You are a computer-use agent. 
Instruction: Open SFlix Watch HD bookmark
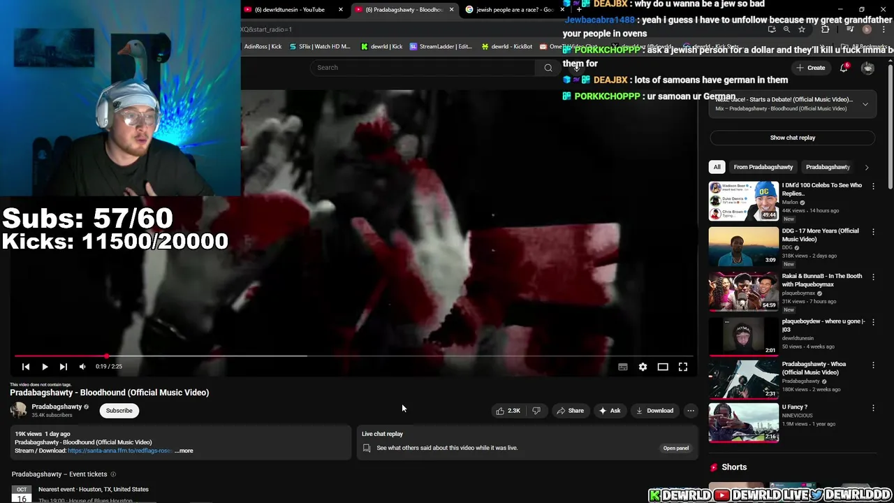[x=320, y=47]
